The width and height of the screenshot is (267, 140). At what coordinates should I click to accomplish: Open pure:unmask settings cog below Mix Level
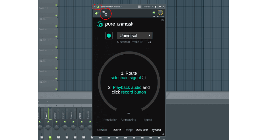163,20
